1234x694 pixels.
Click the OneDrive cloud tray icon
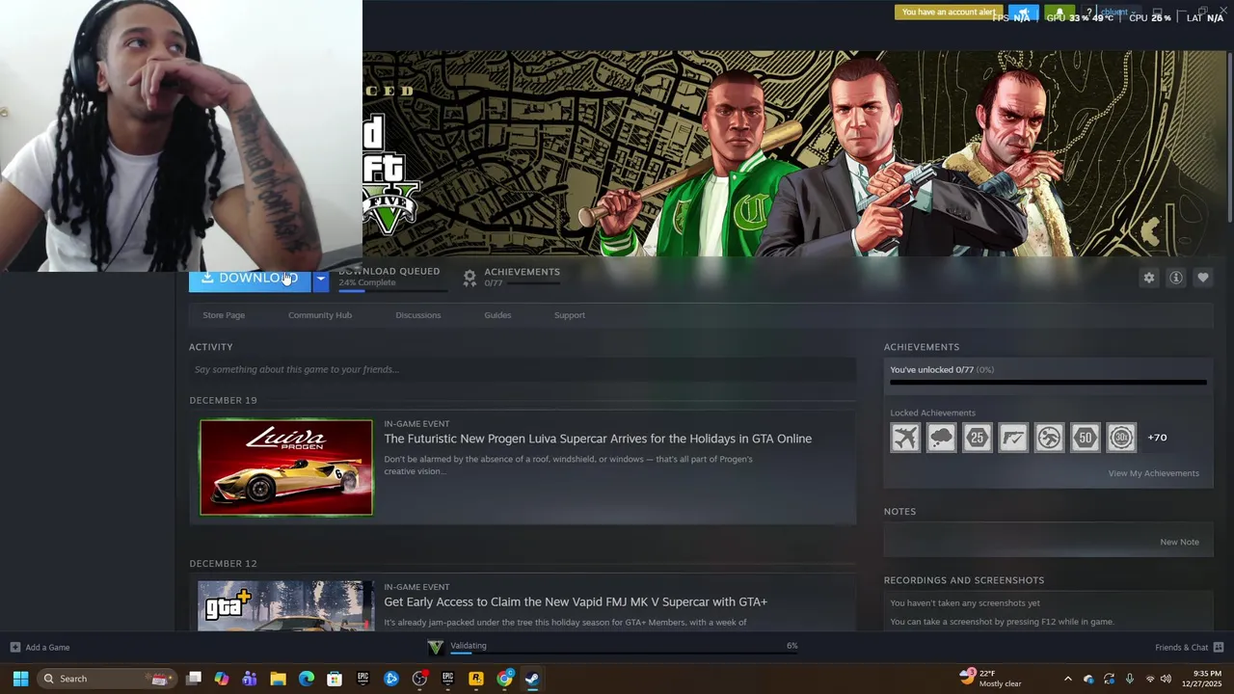(1088, 679)
